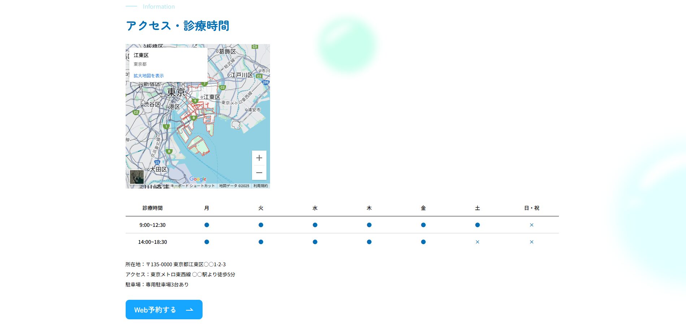
Task: Select the 火 column header
Action: pos(261,208)
